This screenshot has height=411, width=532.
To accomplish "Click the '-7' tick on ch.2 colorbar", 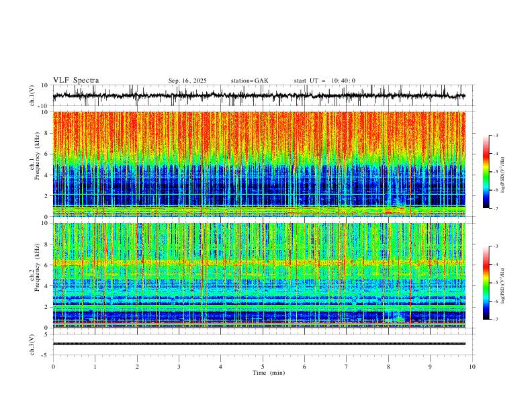I will [x=495, y=320].
